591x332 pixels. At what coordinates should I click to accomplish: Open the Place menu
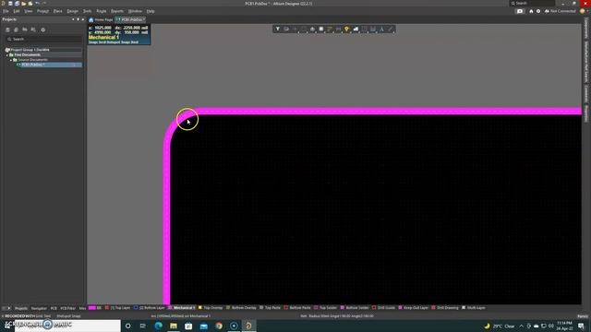point(57,11)
